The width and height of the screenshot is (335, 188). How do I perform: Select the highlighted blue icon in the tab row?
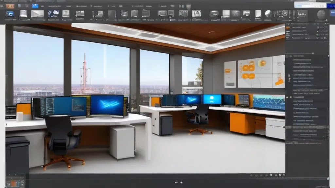[x=35, y=6]
